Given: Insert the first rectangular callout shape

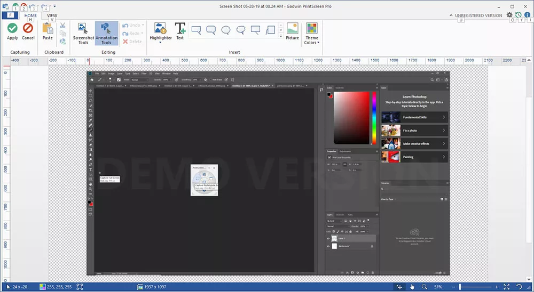Looking at the screenshot, I should point(196,30).
